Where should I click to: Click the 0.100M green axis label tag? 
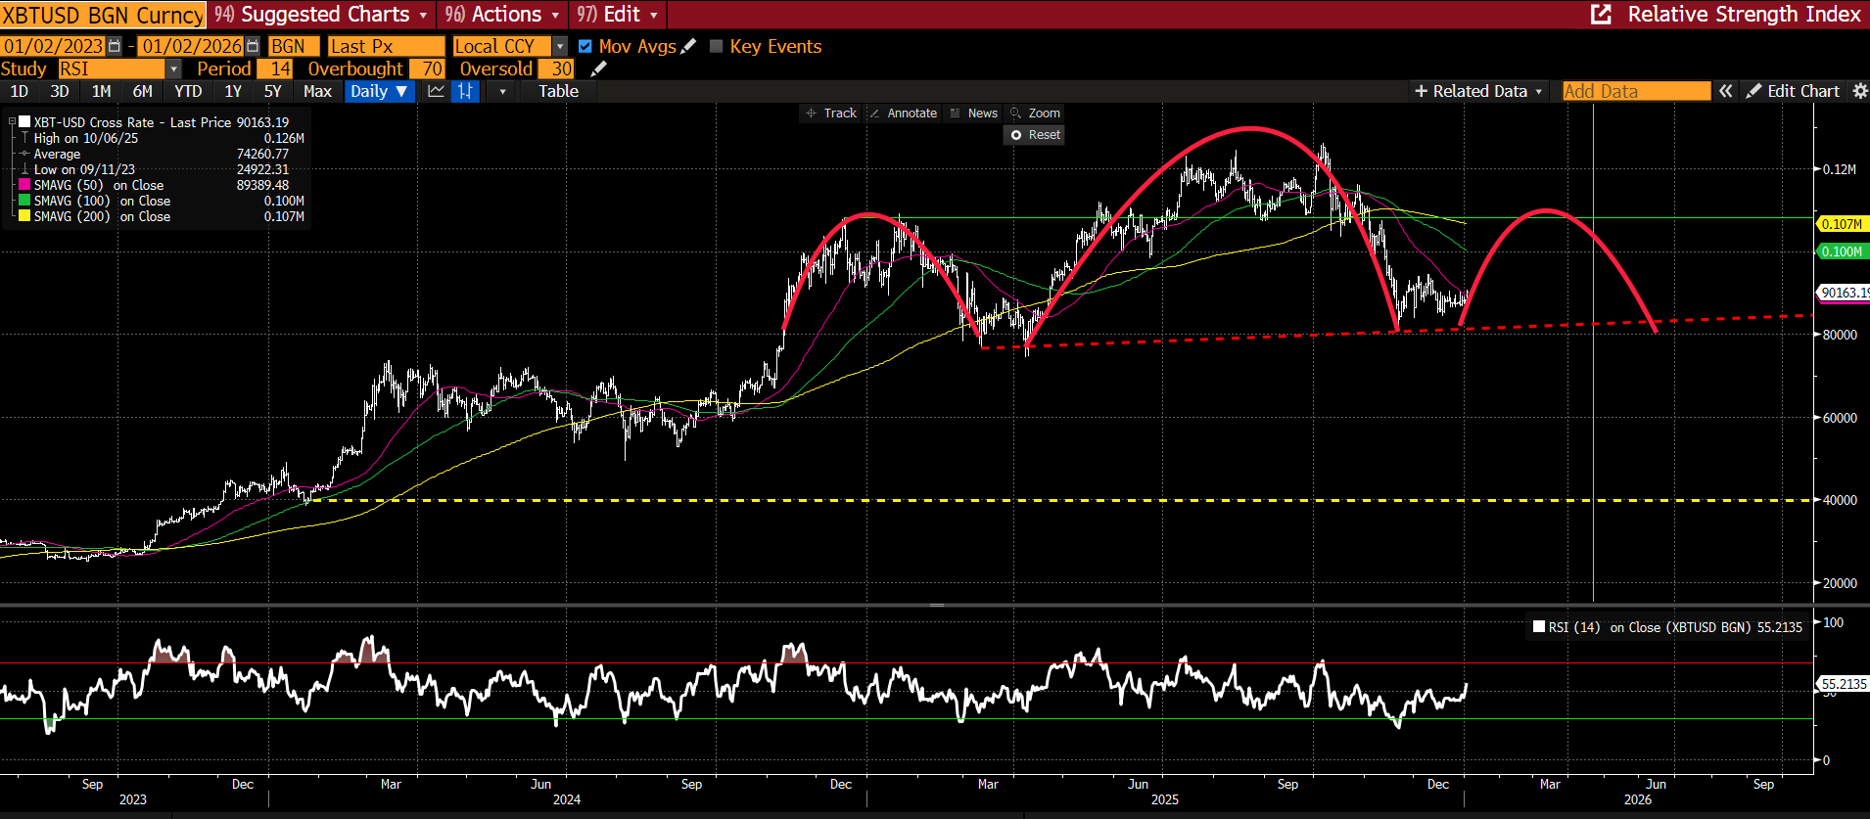tap(1842, 251)
